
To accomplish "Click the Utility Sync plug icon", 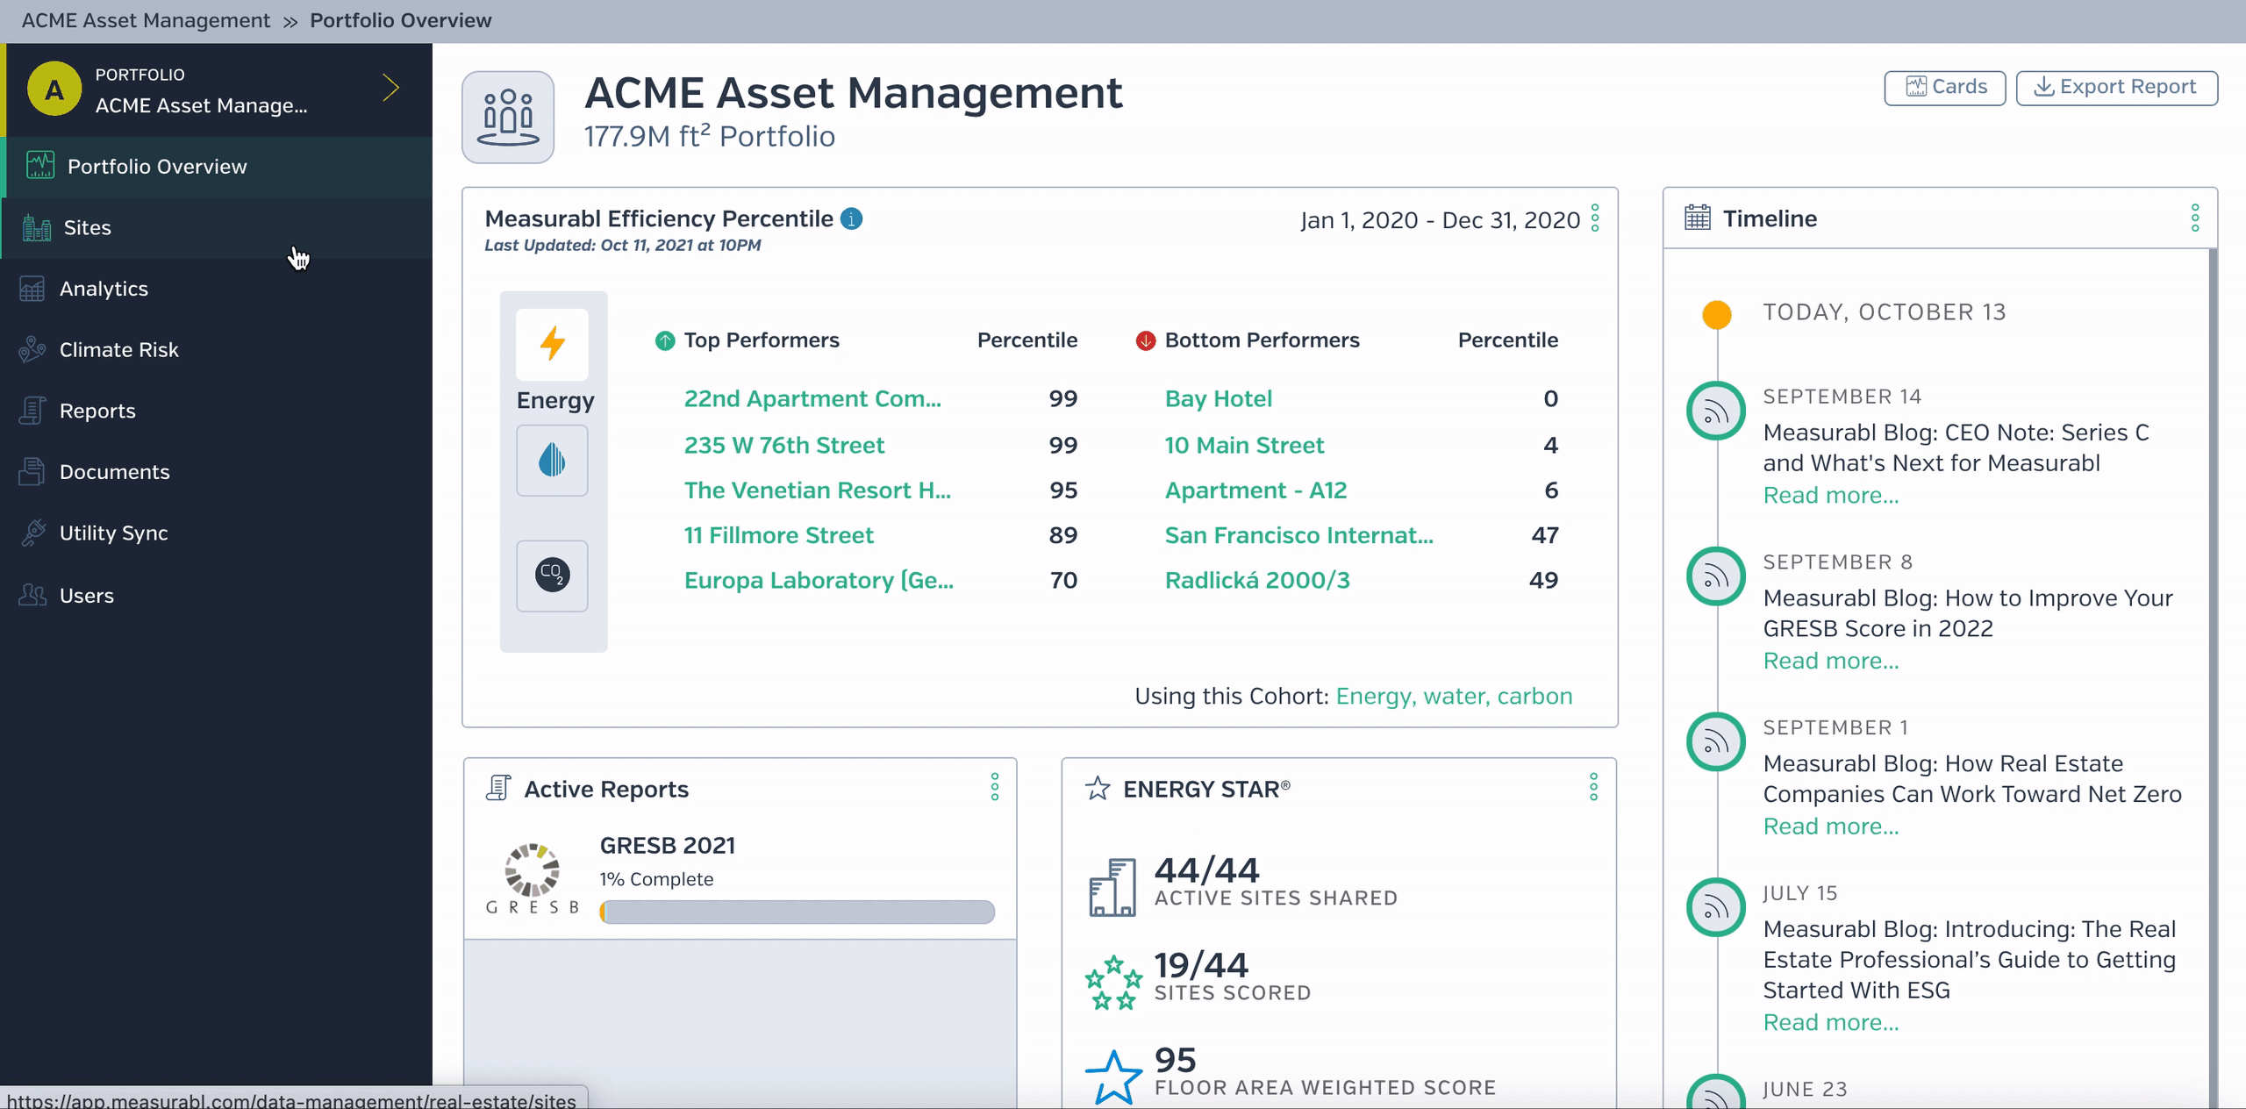I will coord(32,533).
